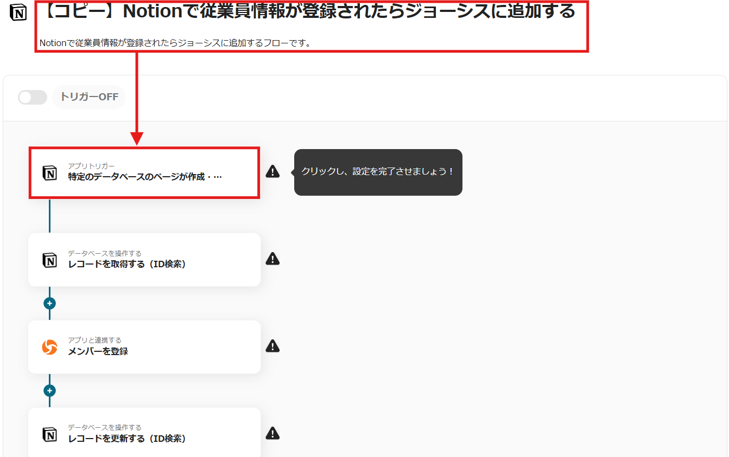Viewport: 729px width, 457px height.
Task: Click the アプリトリガー label text
Action: (x=91, y=166)
